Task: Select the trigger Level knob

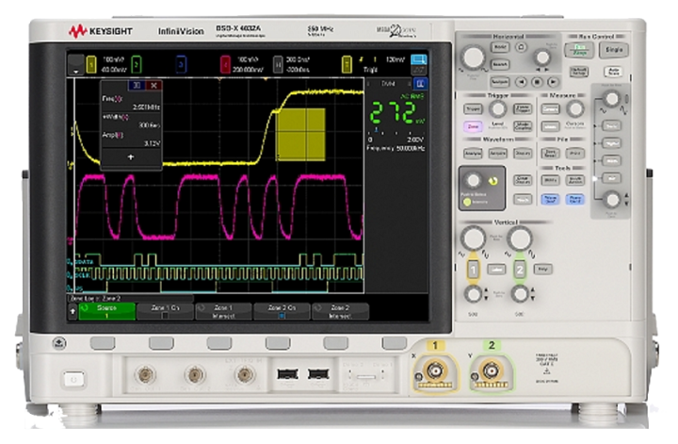Action: click(x=498, y=109)
